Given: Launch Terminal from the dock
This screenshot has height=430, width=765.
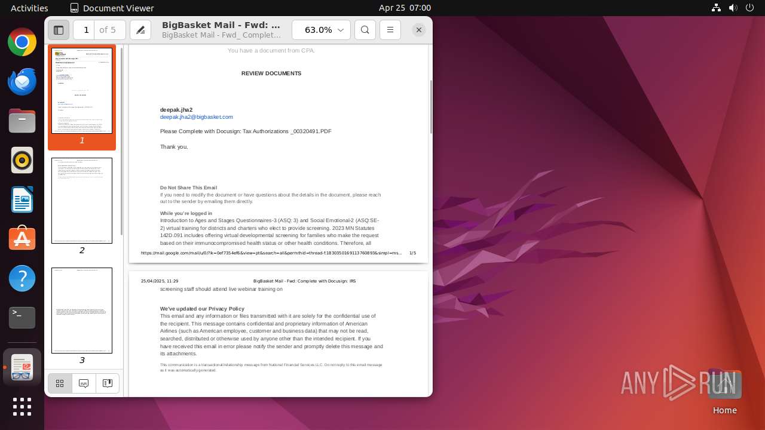Looking at the screenshot, I should (22, 318).
